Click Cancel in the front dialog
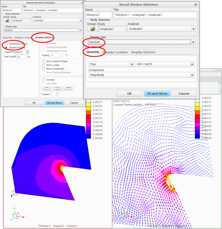 (x=184, y=94)
